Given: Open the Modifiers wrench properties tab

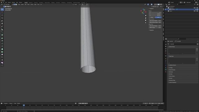Looking at the screenshot, I should pos(166,61).
